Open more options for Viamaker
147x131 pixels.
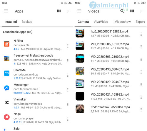tap(68, 104)
